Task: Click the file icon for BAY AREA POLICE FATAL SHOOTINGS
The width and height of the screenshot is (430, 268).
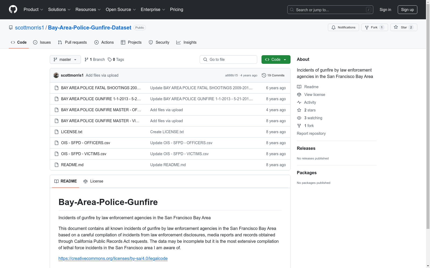Action: [56, 88]
